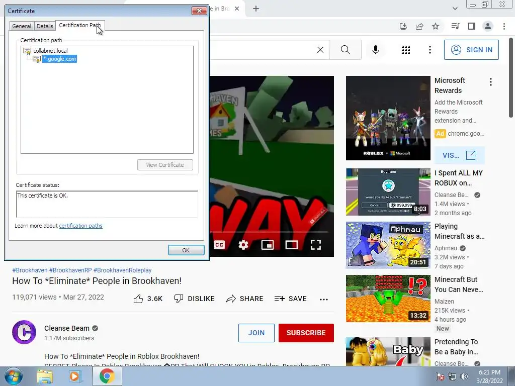Bookmark this page with the star icon
The height and width of the screenshot is (386, 515).
(436, 26)
